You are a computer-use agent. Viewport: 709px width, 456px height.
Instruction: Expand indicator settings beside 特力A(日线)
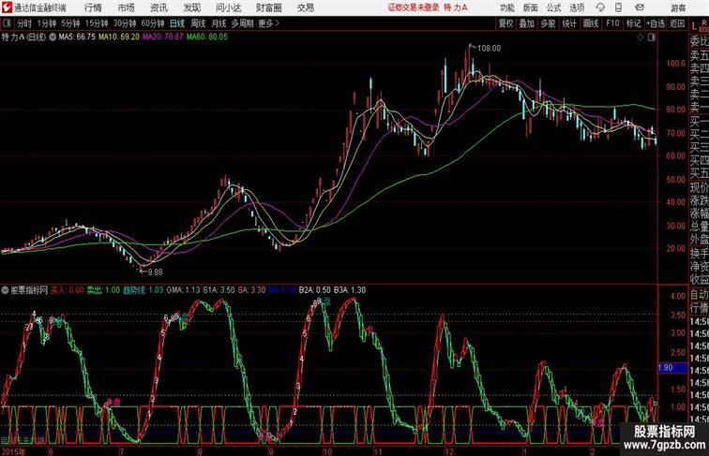pyautogui.click(x=53, y=37)
